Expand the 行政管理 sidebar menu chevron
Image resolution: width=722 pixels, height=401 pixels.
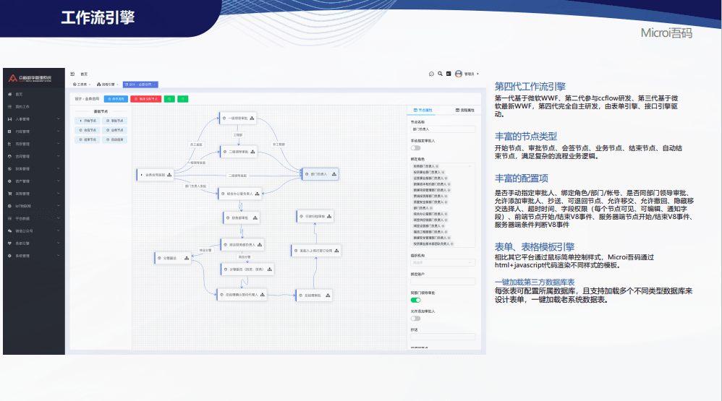click(x=59, y=131)
